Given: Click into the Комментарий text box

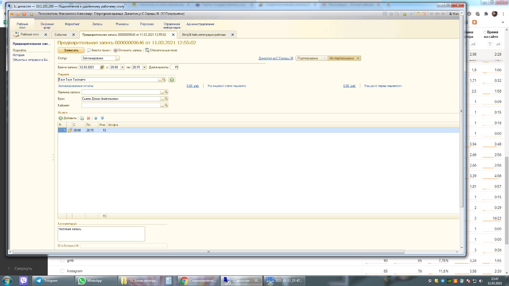Looking at the screenshot, I should pos(101,234).
